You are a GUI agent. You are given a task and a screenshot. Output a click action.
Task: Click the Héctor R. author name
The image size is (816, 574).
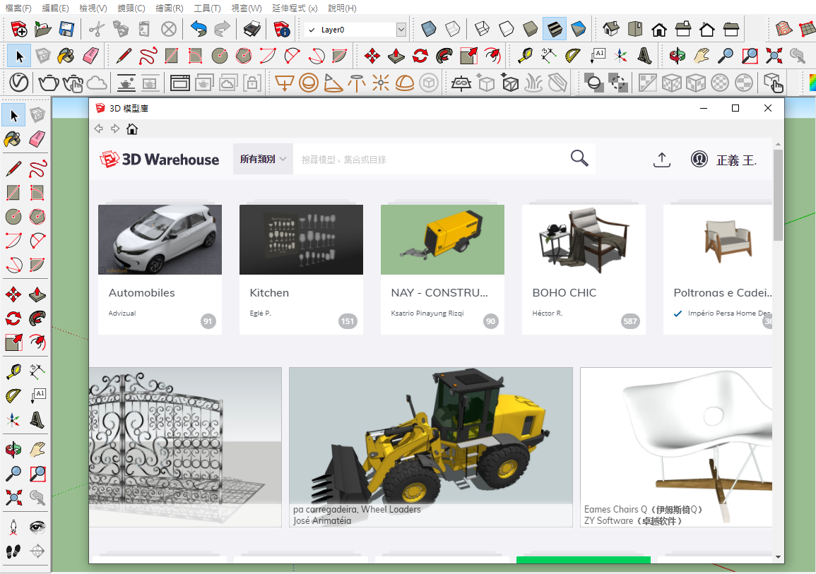(x=547, y=313)
